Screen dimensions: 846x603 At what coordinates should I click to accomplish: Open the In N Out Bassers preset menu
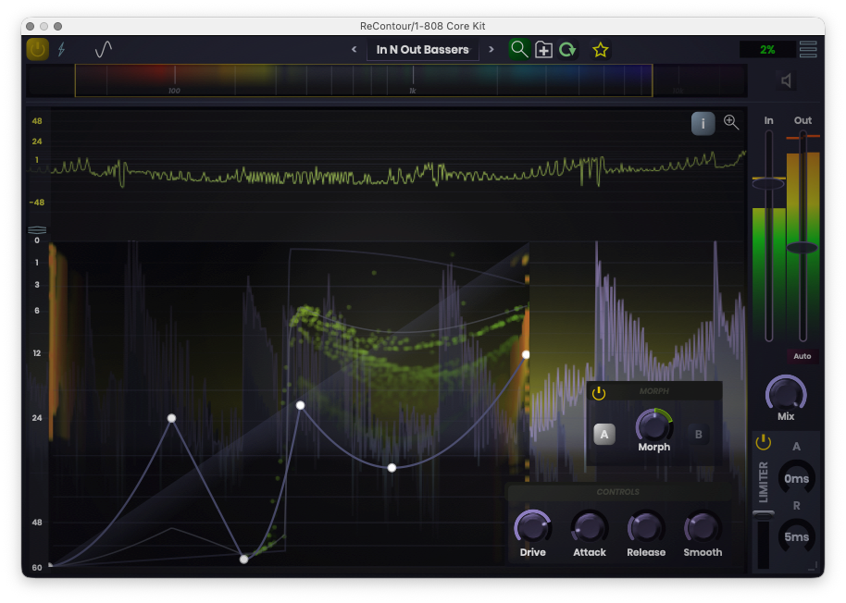[422, 50]
